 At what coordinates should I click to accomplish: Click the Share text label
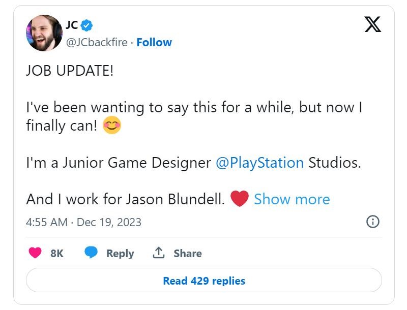188,253
